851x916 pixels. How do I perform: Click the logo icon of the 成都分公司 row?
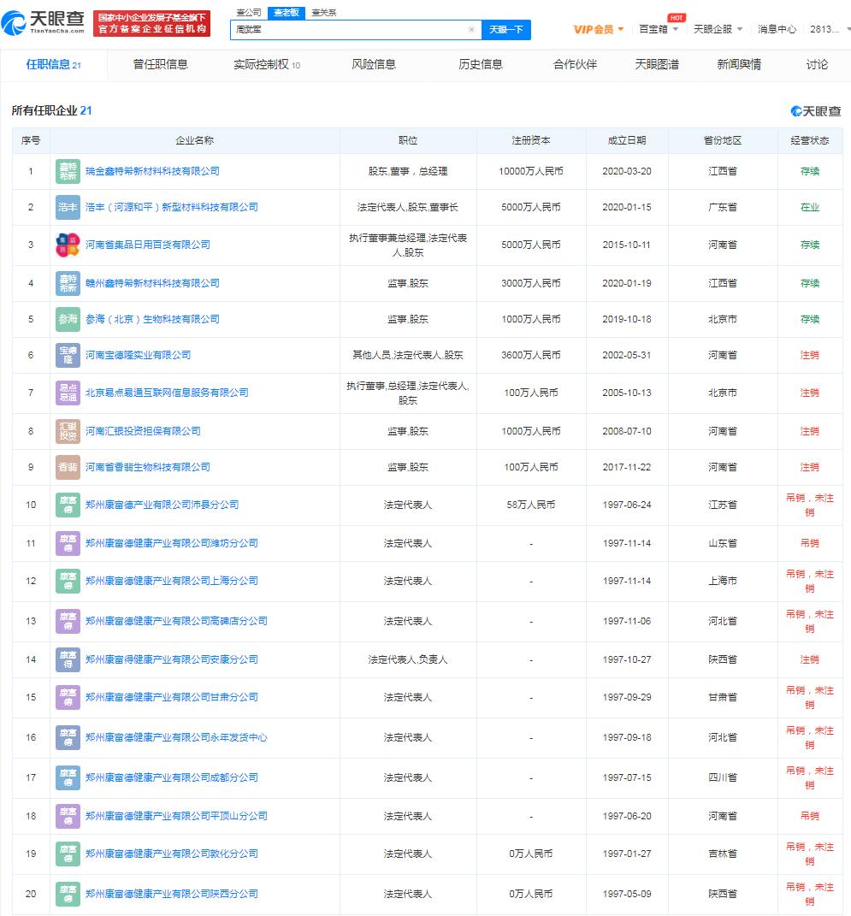[68, 777]
